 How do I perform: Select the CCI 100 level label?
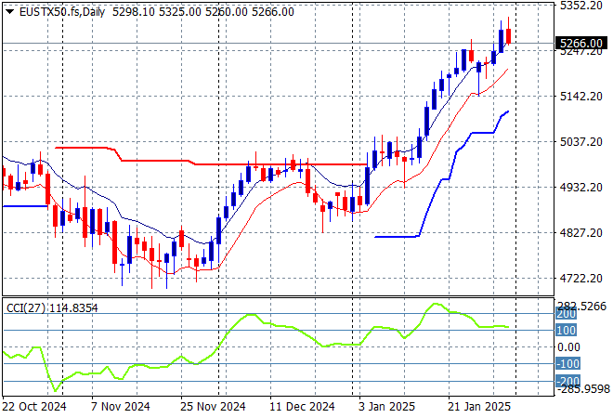564,330
